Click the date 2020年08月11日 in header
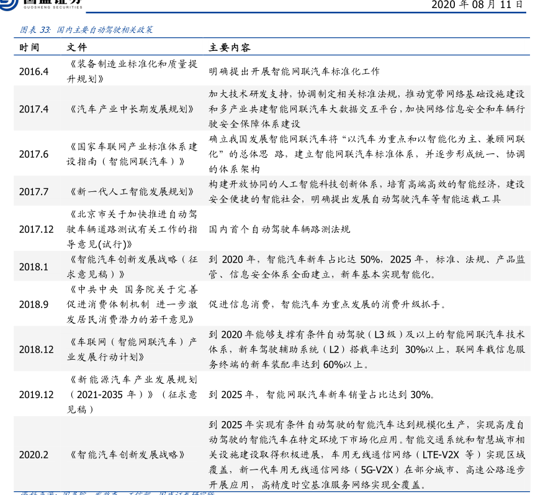543x495 pixels. (x=477, y=5)
